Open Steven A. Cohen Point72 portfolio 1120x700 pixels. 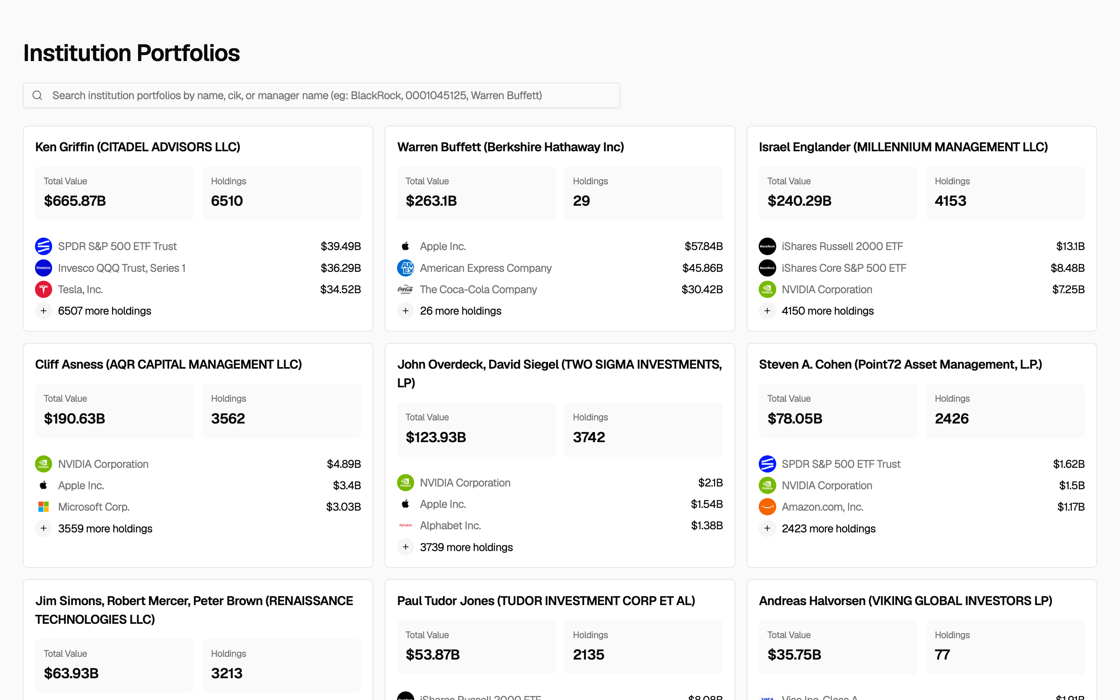point(901,365)
